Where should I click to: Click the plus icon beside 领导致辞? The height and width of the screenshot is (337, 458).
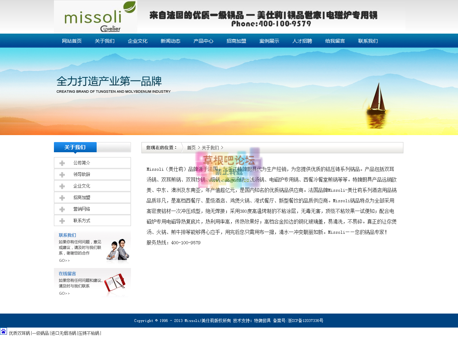63,174
